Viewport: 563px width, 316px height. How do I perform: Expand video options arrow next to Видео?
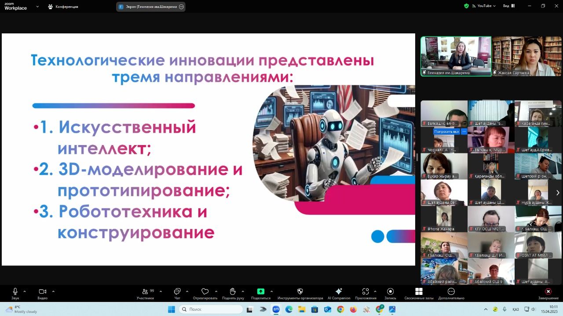click(x=53, y=291)
